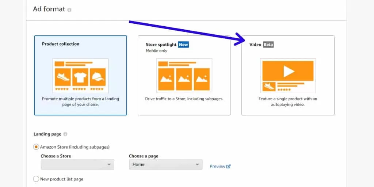Viewport: 374px width, 187px height.
Task: Select Amazon Store (including subpages) radio button
Action: coord(36,147)
